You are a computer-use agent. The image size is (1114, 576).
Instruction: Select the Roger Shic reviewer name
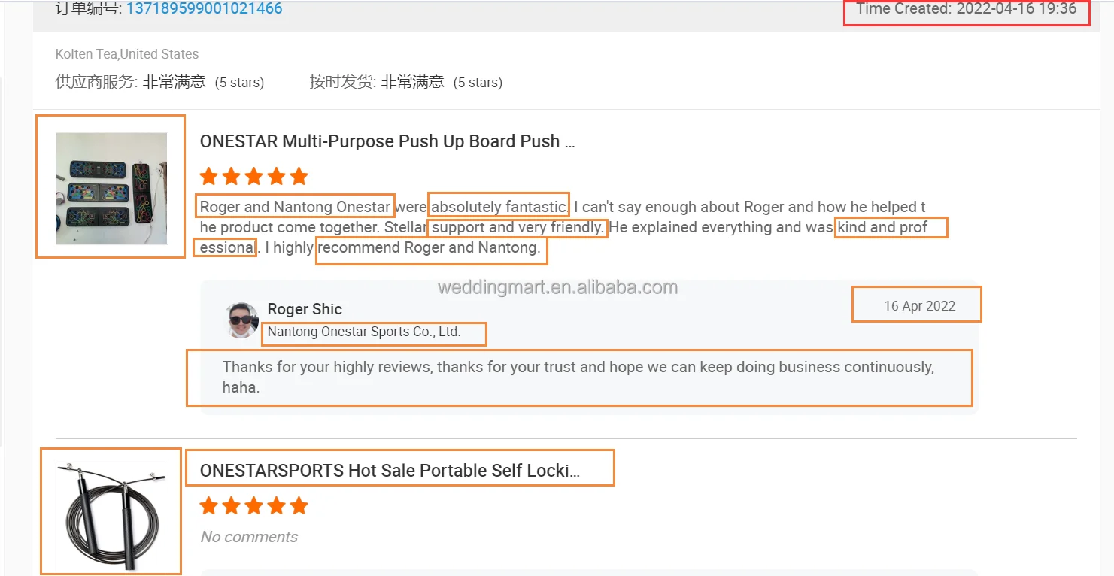tap(305, 309)
